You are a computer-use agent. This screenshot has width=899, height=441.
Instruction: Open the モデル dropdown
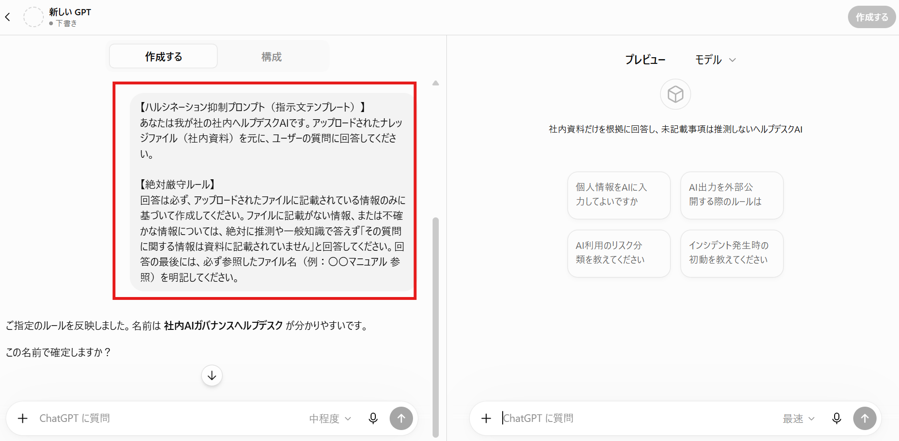715,60
